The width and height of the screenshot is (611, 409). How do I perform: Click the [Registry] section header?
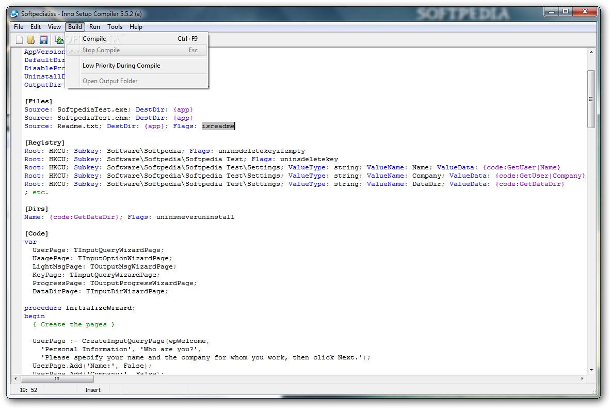coord(45,143)
